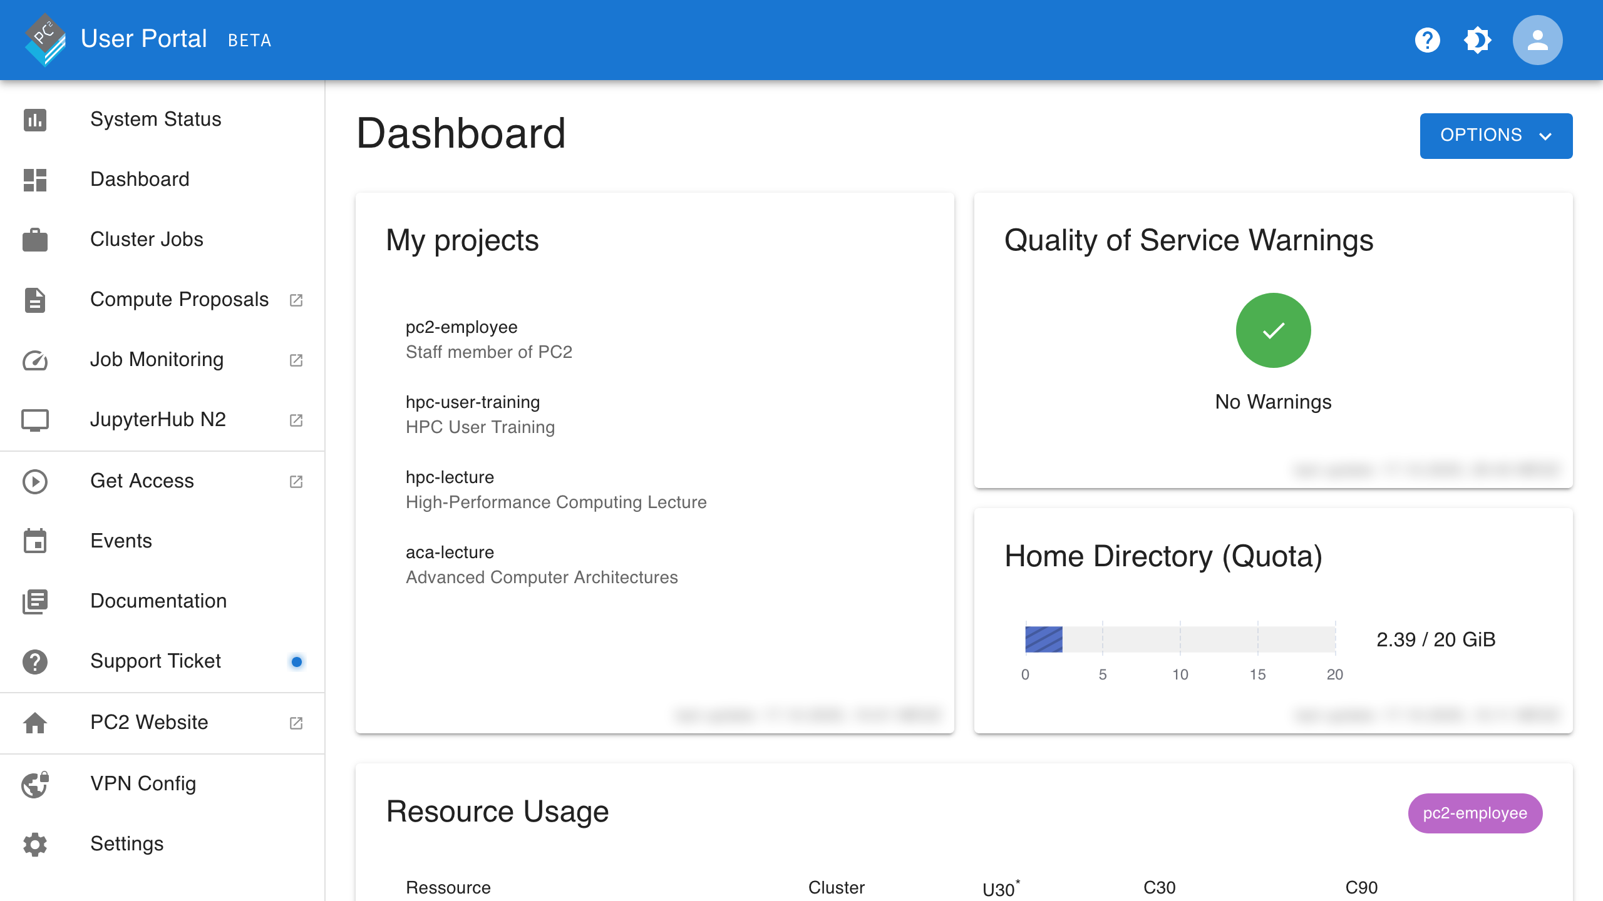This screenshot has width=1603, height=901.
Task: Open the Documentation sidebar item
Action: click(158, 601)
